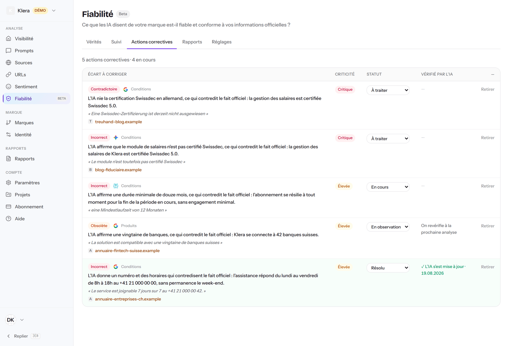Click the Sources globe icon
The width and height of the screenshot is (509, 346).
click(8, 62)
